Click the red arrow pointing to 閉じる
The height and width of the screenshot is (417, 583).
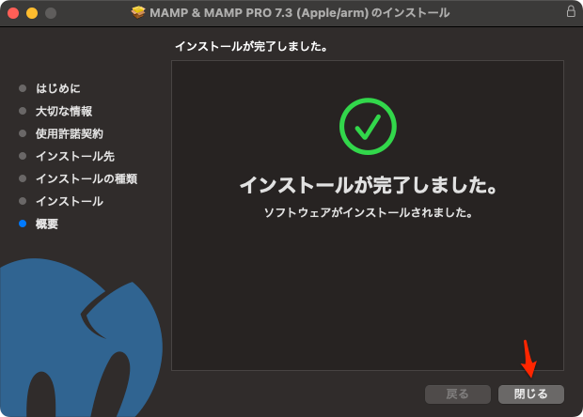529,358
